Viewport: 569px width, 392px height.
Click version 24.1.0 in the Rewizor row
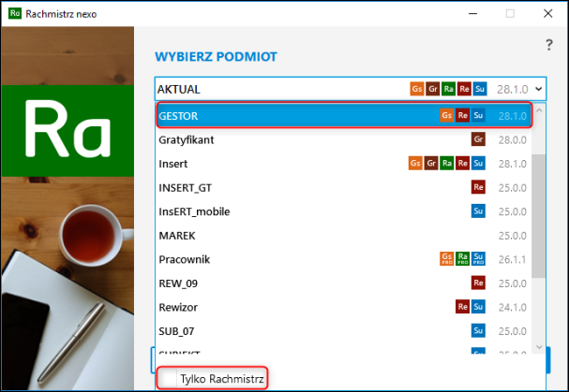[x=513, y=307]
